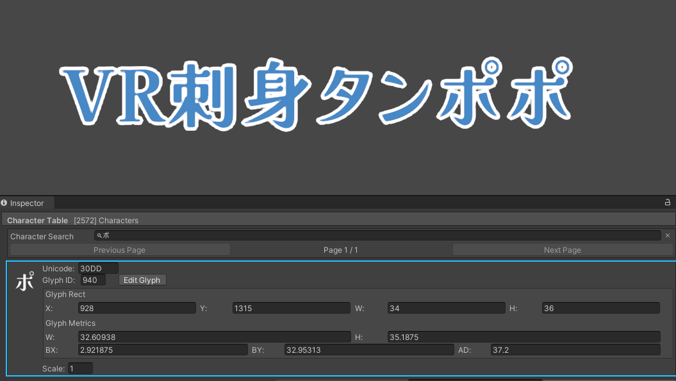Select the Scale field
This screenshot has width=676, height=381.
pyautogui.click(x=80, y=369)
